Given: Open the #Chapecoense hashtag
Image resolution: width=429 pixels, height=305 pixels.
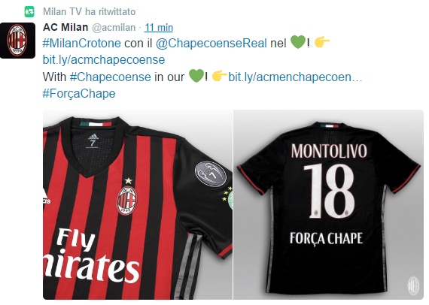Looking at the screenshot, I should [110, 77].
